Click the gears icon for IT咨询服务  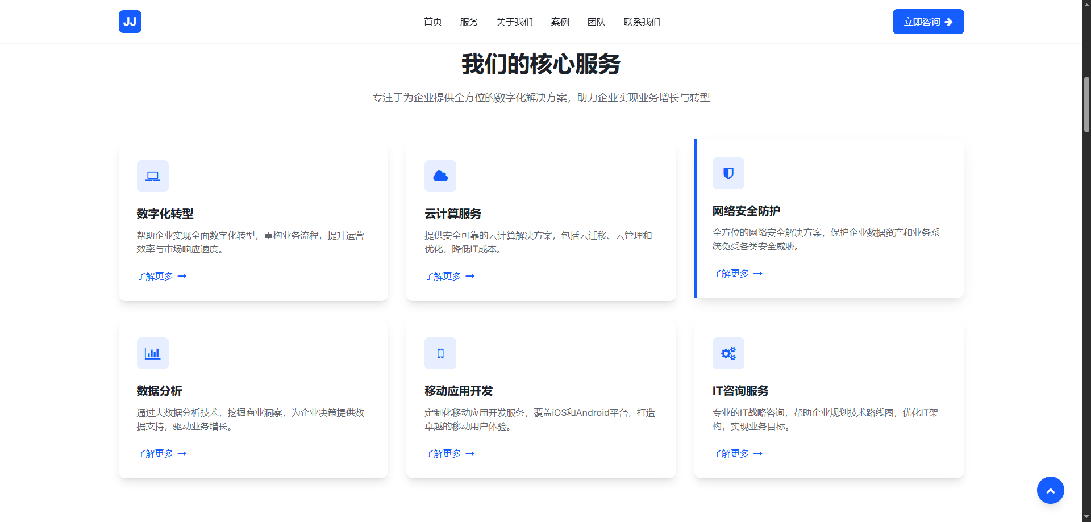(728, 353)
